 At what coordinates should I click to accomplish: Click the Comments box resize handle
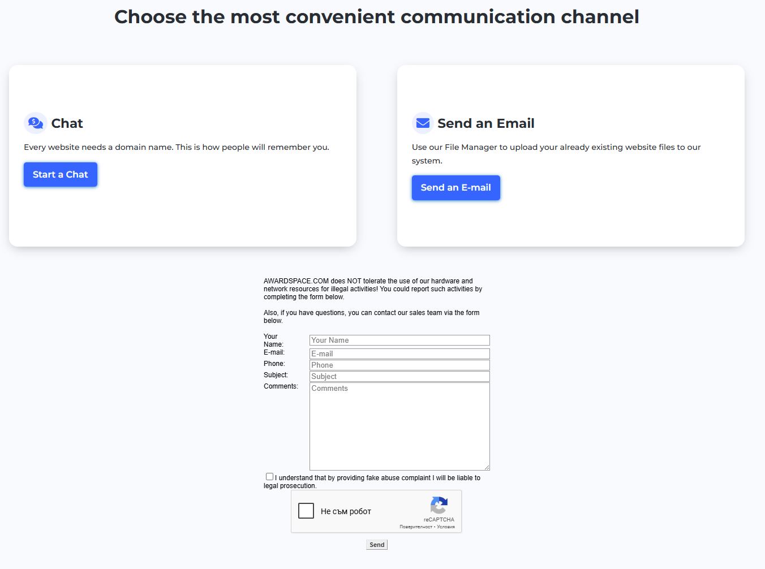pos(486,467)
